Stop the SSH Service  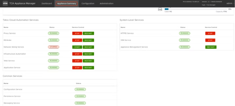pos(210,40)
